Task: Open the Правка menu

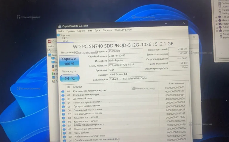Action: [x=71, y=31]
